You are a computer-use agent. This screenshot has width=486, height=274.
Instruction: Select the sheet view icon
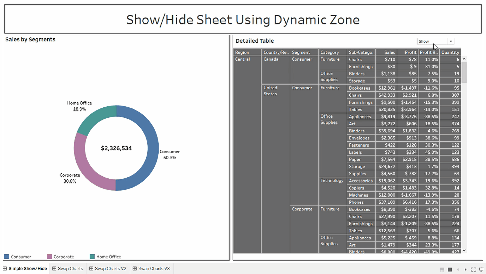450,269
